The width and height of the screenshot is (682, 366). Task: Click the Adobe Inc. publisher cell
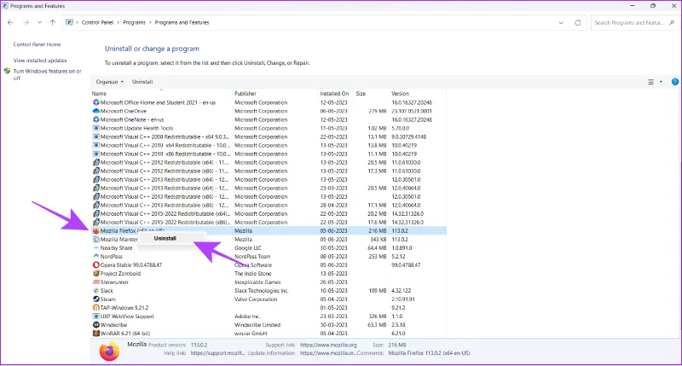click(x=247, y=316)
